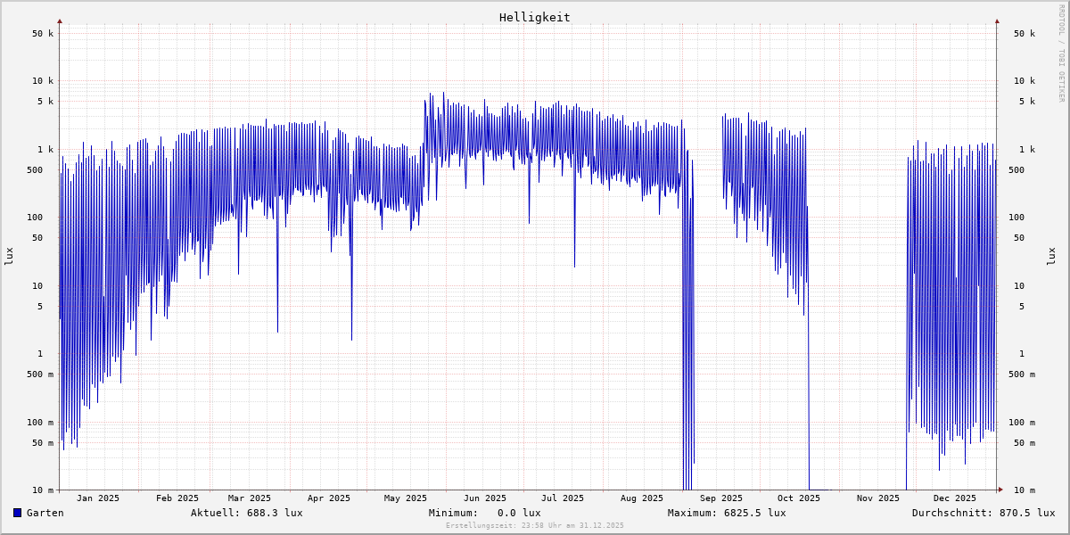This screenshot has height=535, width=1070.
Task: Click the Garten legend label
Action: point(45,513)
